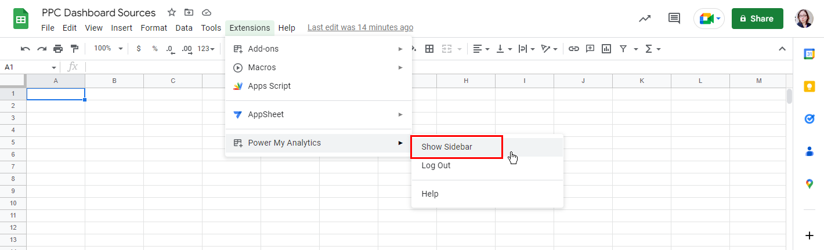The height and width of the screenshot is (250, 824).
Task: Choose Log Out in Power My Analytics submenu
Action: coord(436,165)
